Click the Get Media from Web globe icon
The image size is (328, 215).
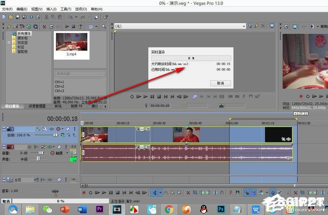coord(29,26)
